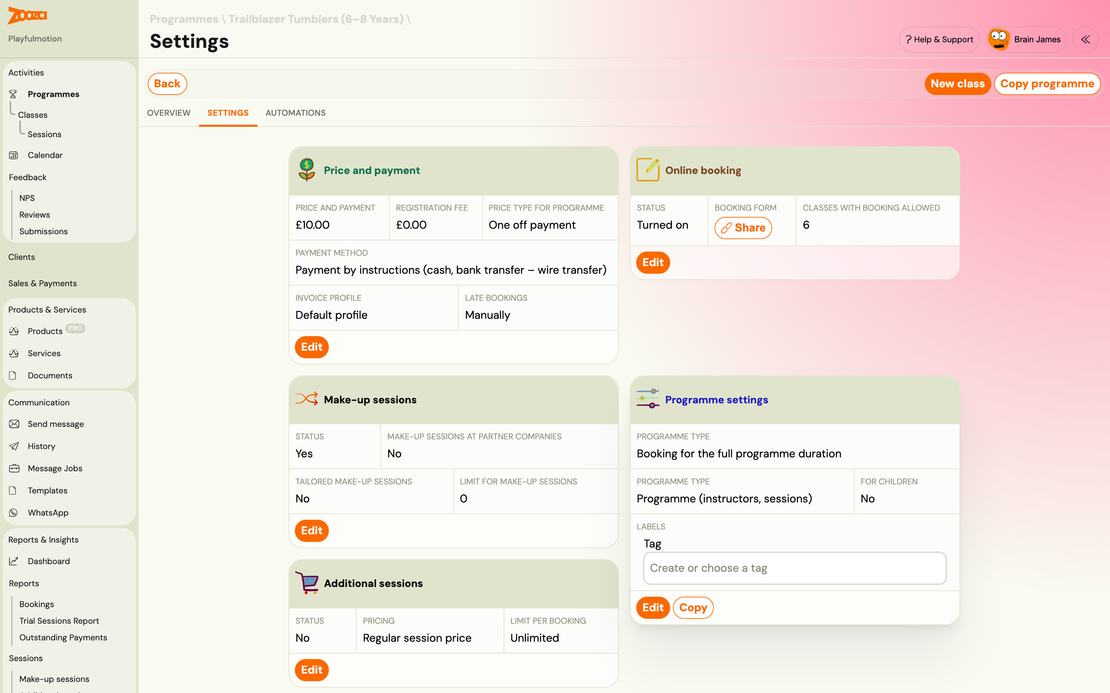Image resolution: width=1110 pixels, height=693 pixels.
Task: Click the Price and payment plant icon
Action: tap(306, 170)
